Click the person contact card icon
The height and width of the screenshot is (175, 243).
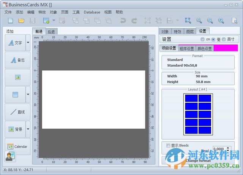[10, 156]
